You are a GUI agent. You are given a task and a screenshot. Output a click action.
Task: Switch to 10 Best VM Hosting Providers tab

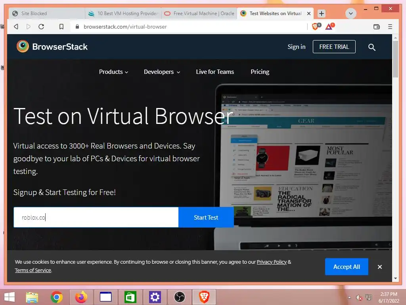[123, 14]
